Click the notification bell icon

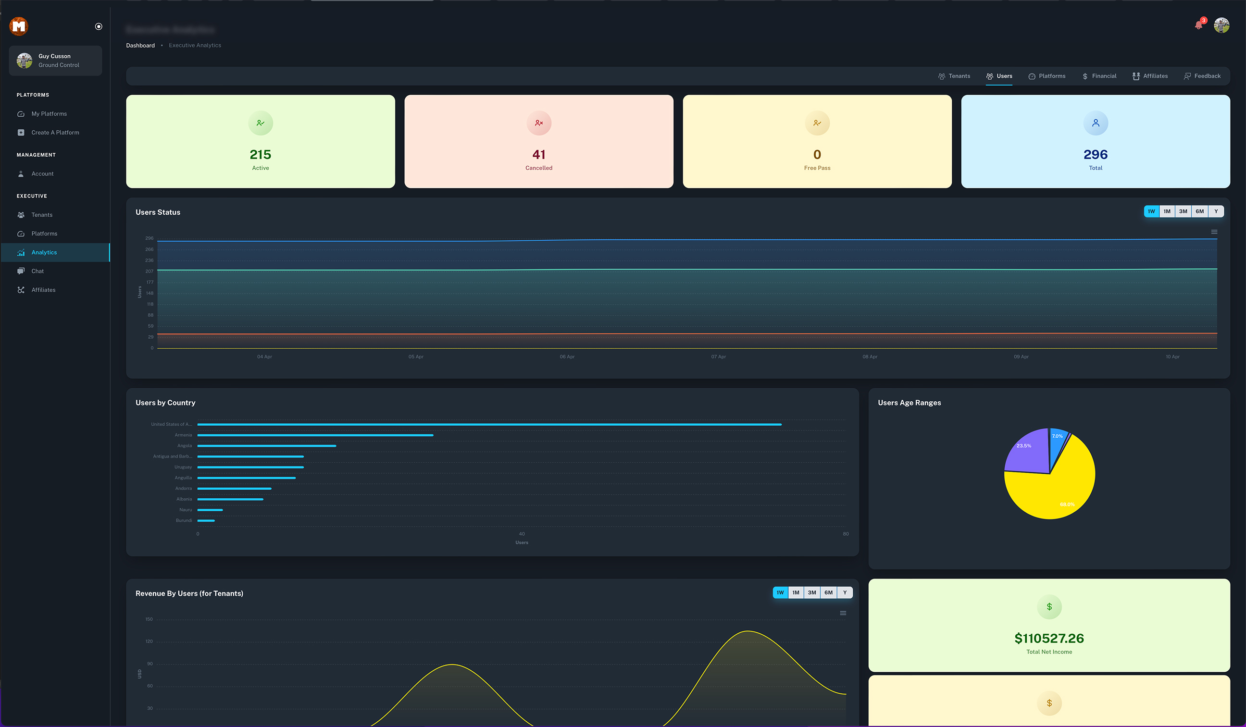click(x=1198, y=25)
